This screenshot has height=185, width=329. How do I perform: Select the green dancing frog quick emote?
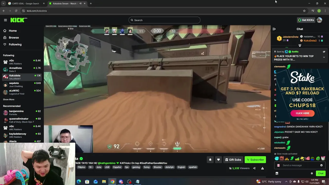[x=292, y=159]
